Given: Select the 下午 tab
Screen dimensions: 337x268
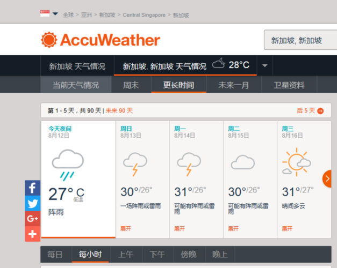Looking at the screenshot, I should tap(157, 255).
